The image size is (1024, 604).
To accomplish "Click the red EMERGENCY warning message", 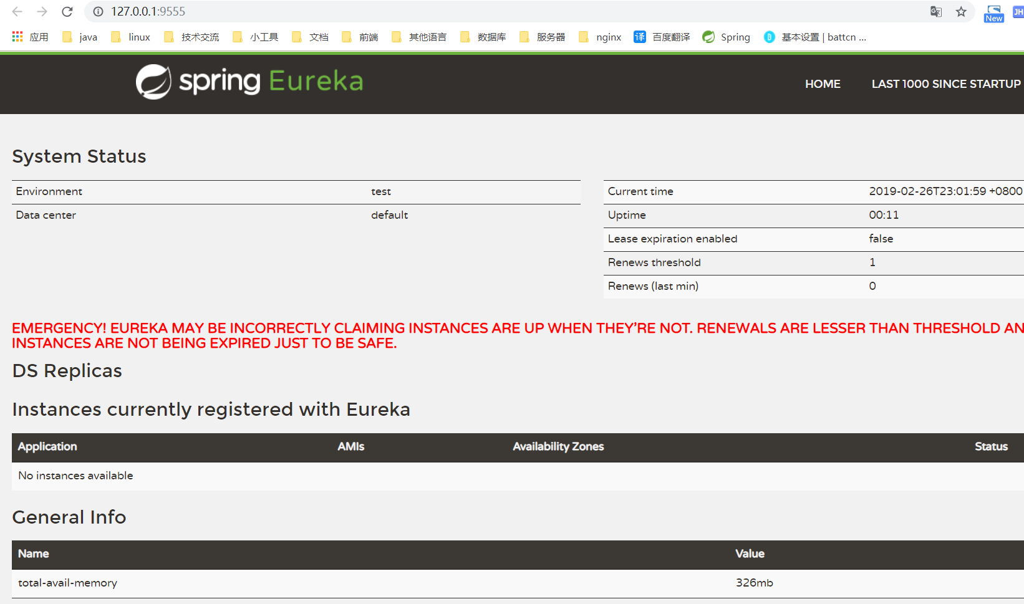I will [518, 335].
